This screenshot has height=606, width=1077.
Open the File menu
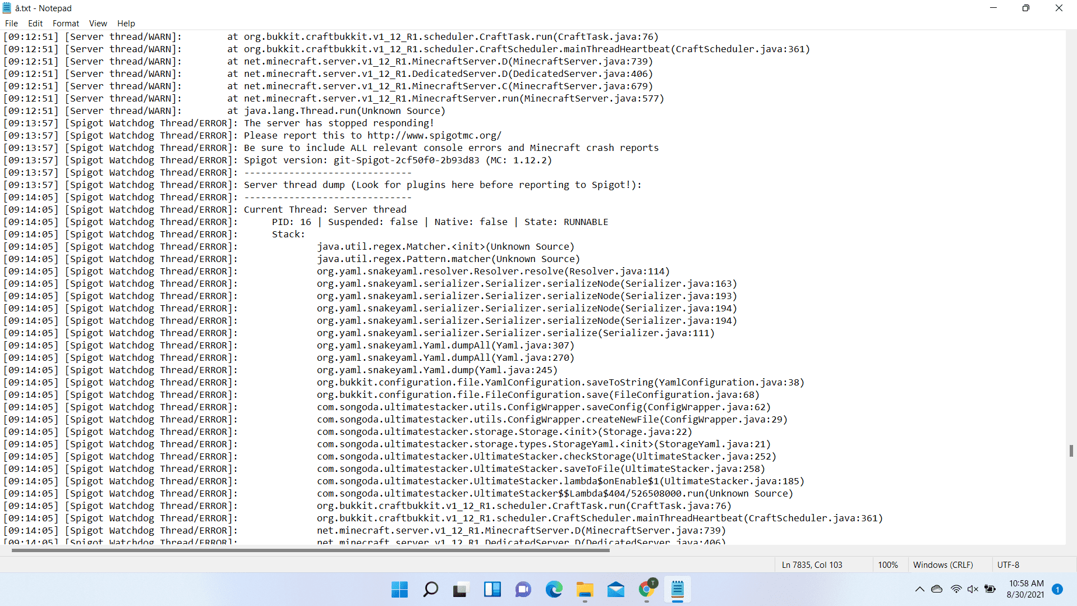[x=11, y=23]
